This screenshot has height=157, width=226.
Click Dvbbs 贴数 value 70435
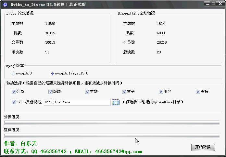50,33
